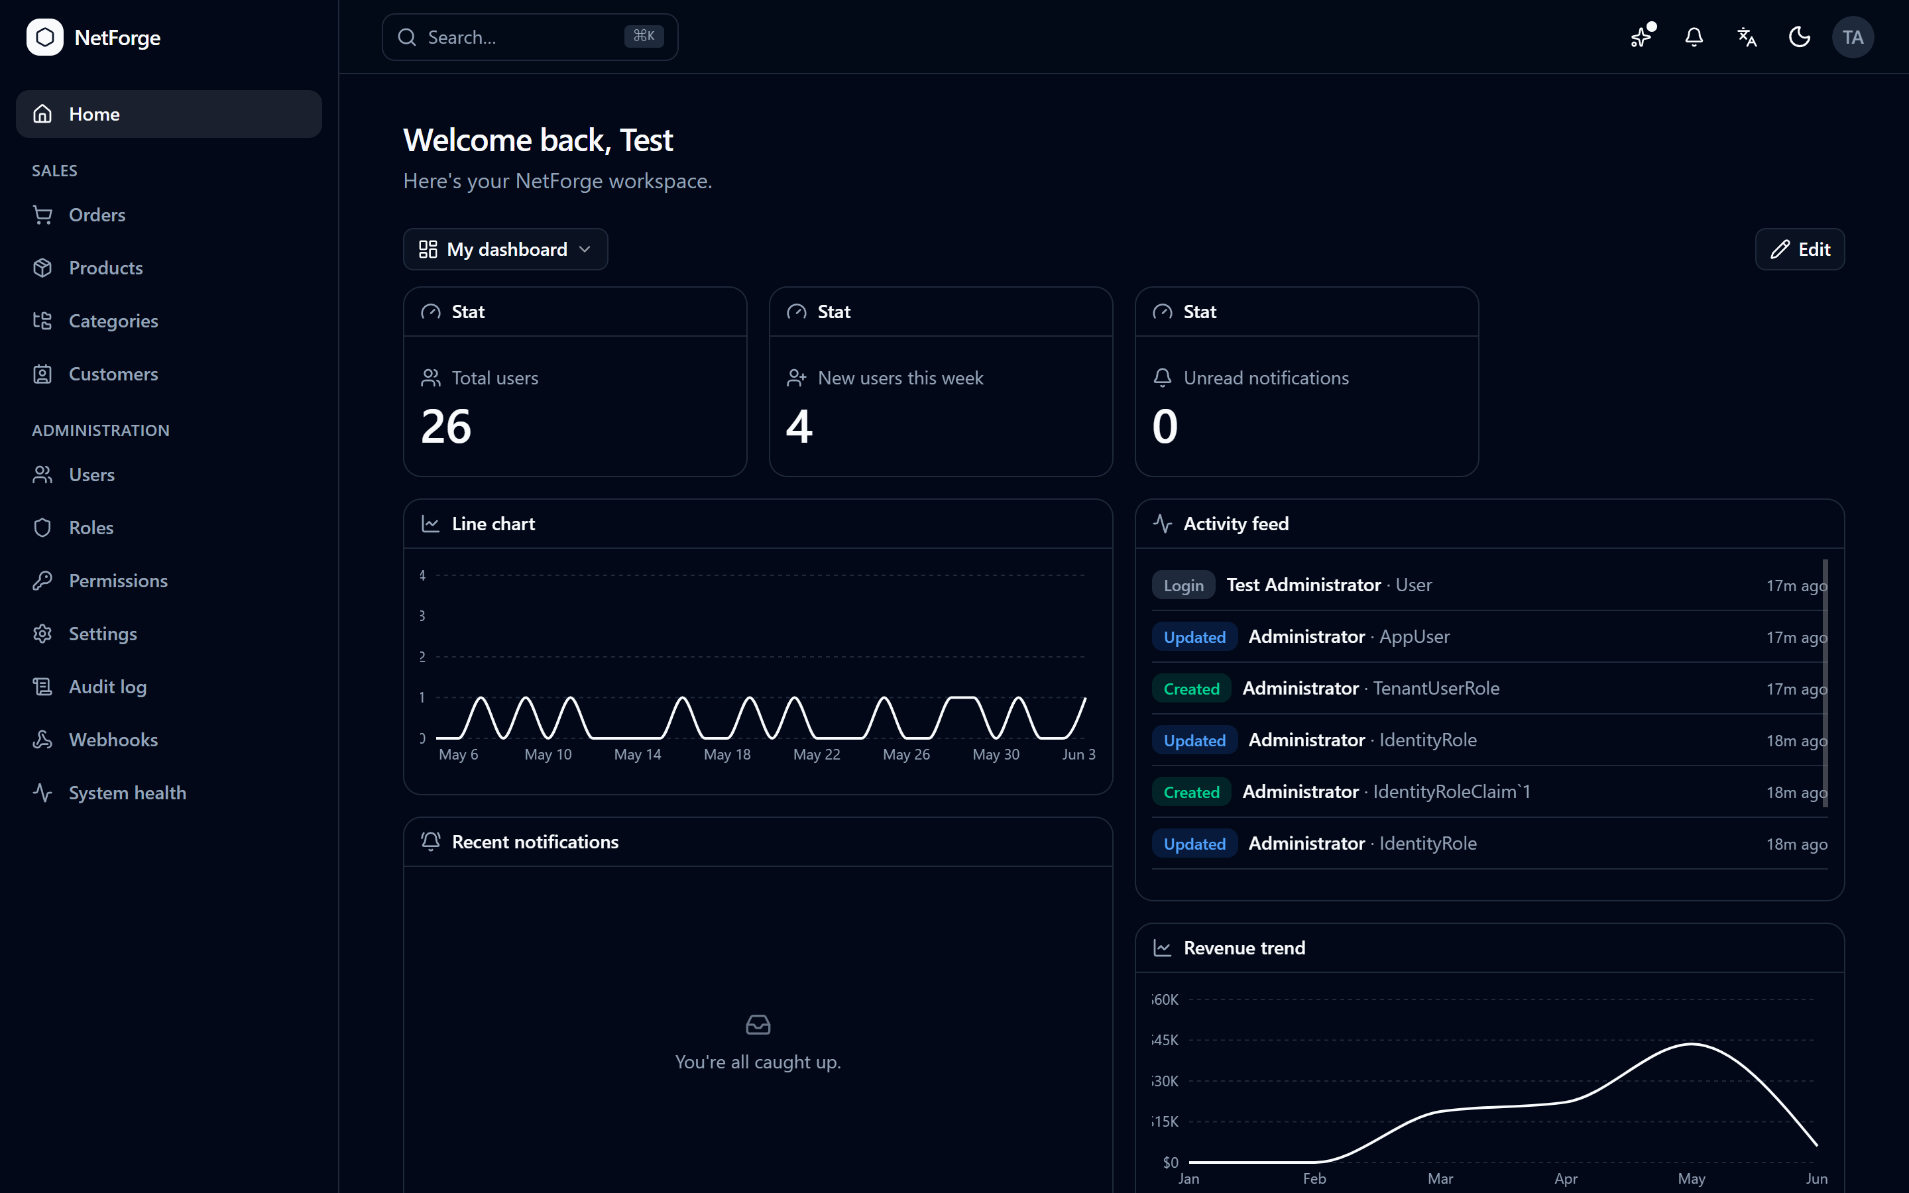The height and width of the screenshot is (1193, 1909).
Task: Click the Webhooks icon in sidebar
Action: 42,739
